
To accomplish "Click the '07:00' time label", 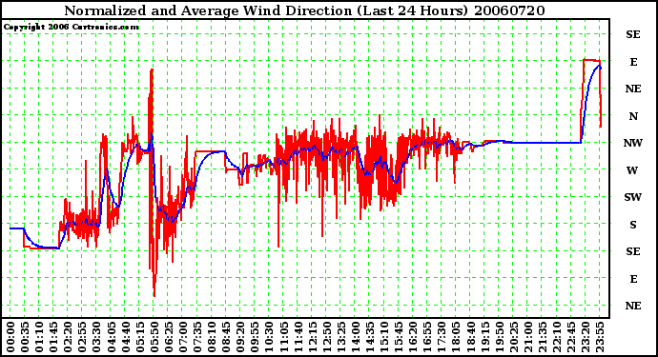I will [x=183, y=337].
